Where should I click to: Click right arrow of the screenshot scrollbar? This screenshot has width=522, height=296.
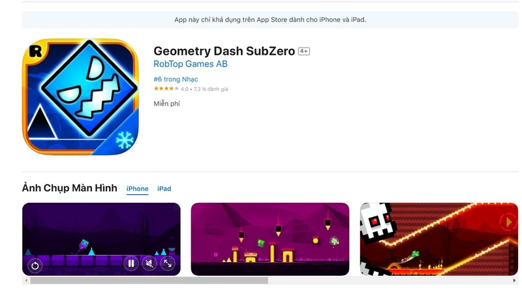(514, 281)
